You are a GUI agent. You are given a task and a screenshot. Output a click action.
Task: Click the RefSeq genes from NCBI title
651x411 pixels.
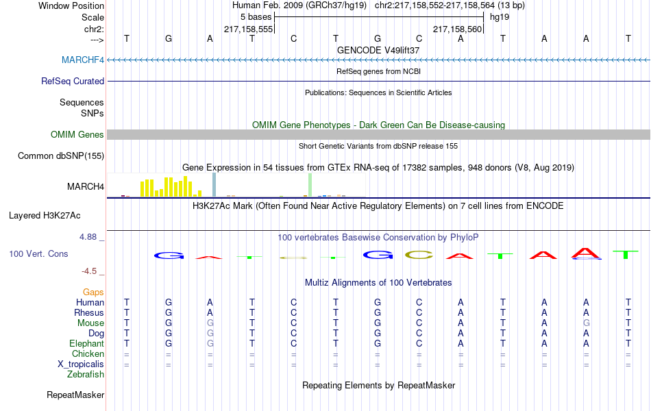tap(379, 71)
